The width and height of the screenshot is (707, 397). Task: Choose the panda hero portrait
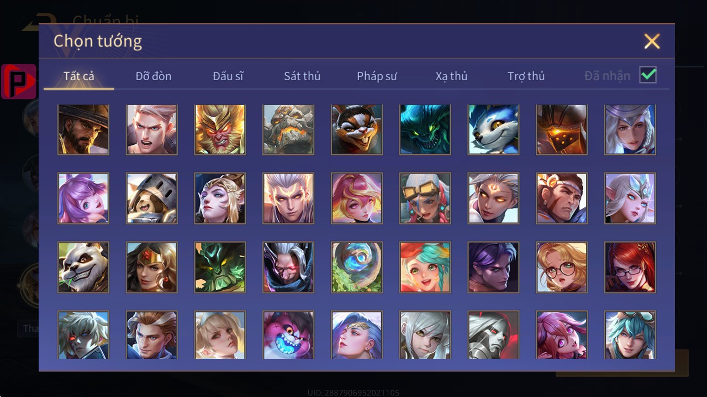click(x=83, y=267)
